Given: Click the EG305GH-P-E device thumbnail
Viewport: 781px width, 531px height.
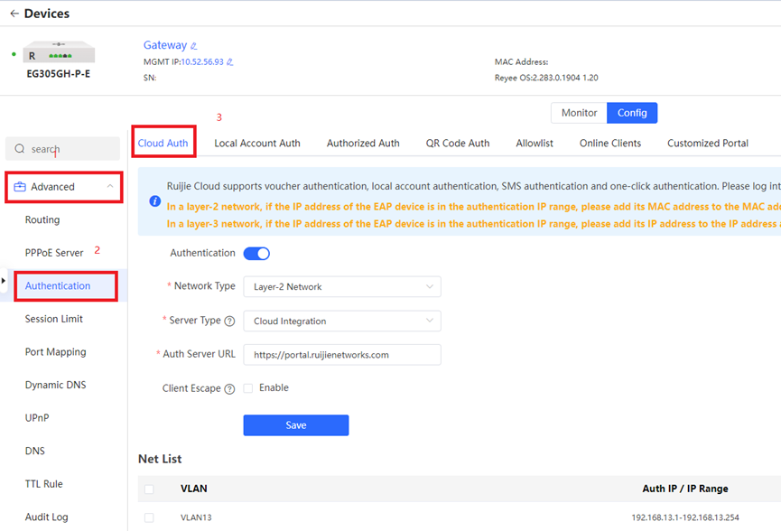Looking at the screenshot, I should (57, 53).
